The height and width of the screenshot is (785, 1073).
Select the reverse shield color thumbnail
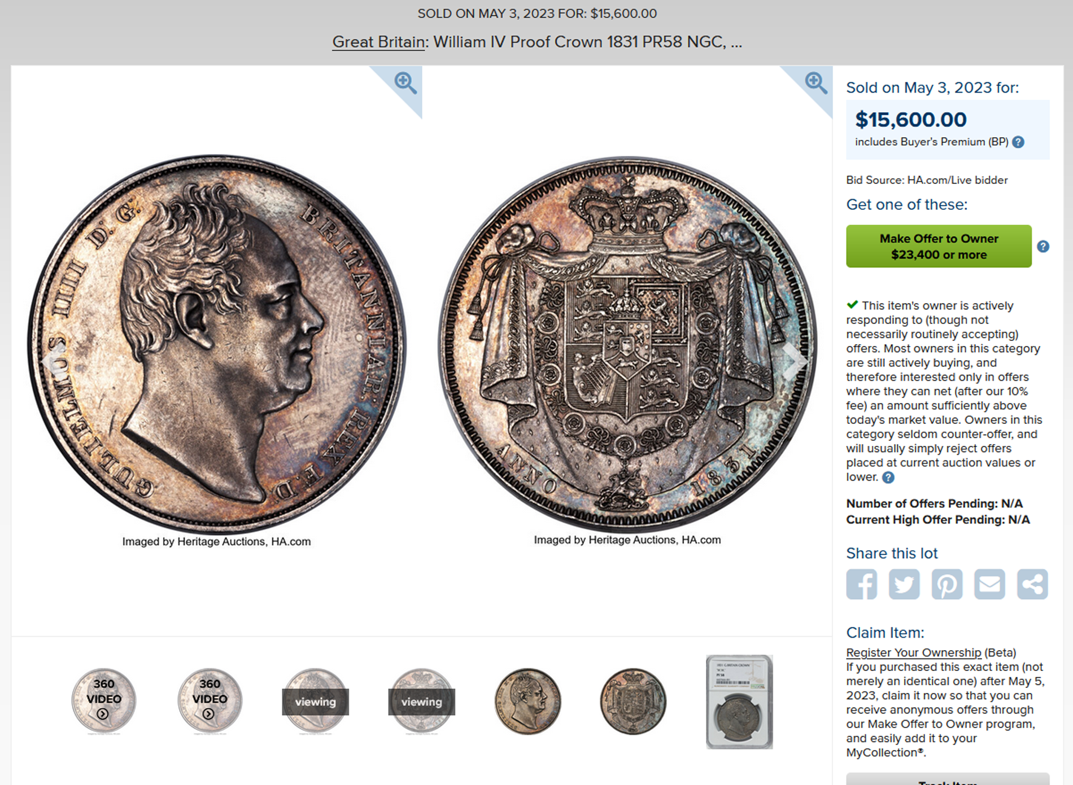point(633,701)
